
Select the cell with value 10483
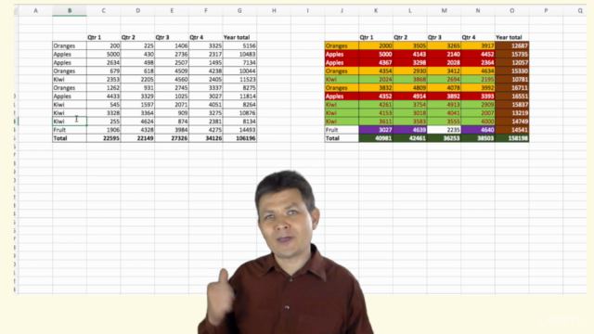click(x=239, y=54)
